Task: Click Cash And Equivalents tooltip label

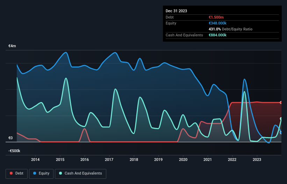Action: (x=184, y=35)
